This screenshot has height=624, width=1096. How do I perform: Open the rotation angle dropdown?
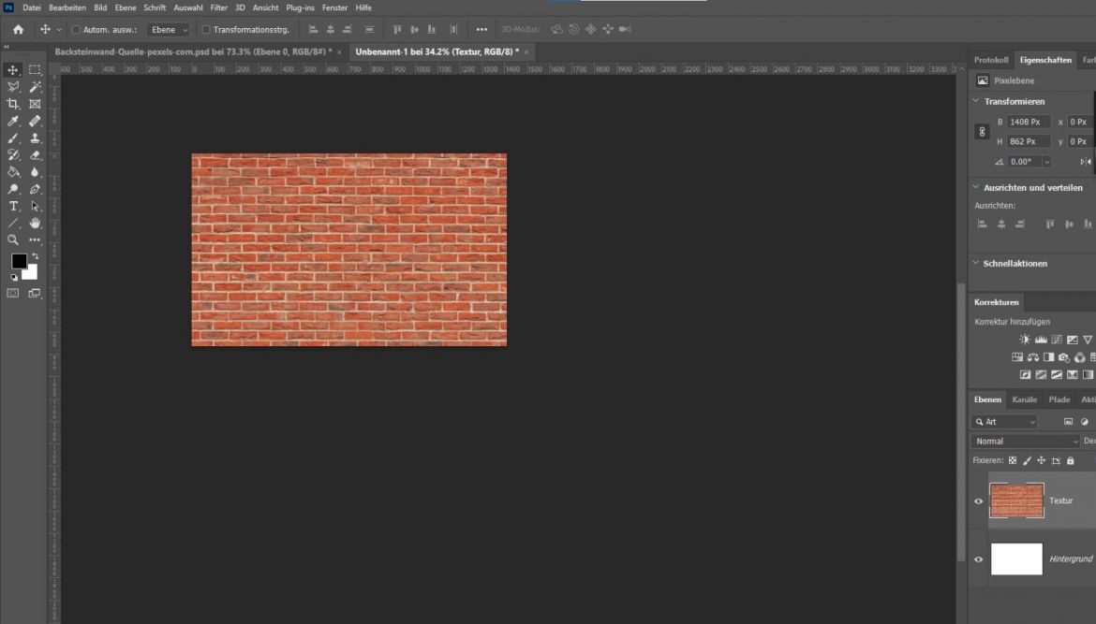tap(1046, 162)
